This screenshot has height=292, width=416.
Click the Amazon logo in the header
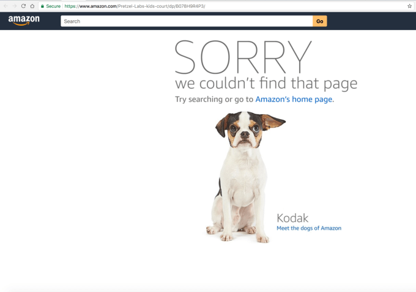pos(24,20)
